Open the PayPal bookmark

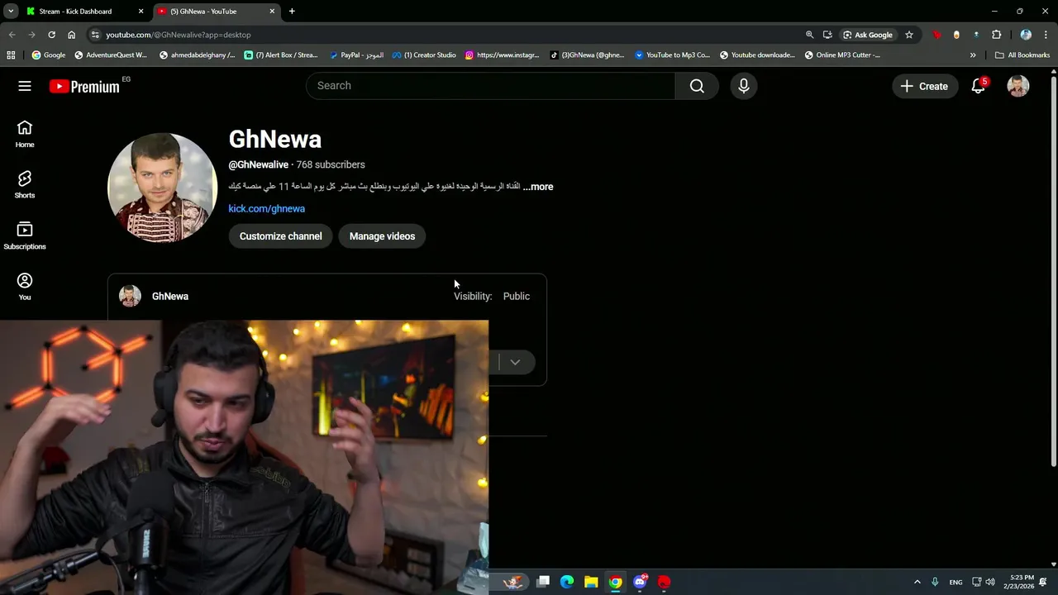(x=356, y=55)
